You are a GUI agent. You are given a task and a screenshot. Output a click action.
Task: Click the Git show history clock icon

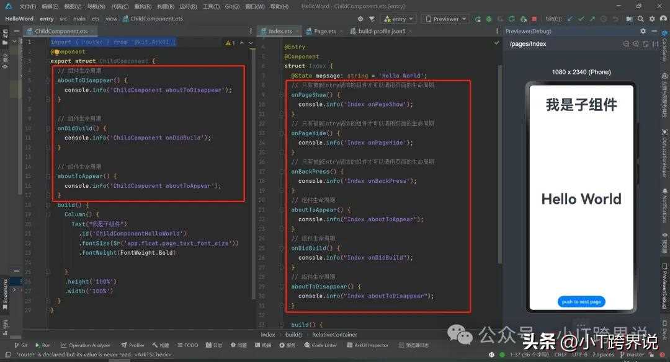[x=604, y=19]
